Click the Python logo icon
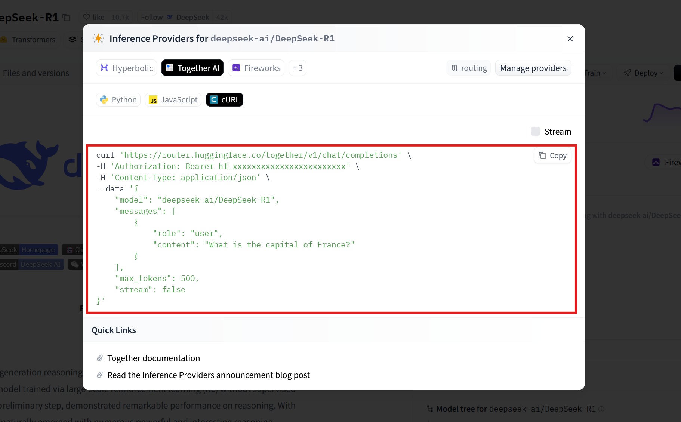681x422 pixels. 104,99
